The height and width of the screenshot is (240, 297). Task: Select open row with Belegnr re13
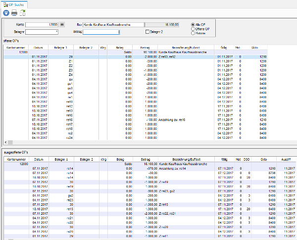pos(136,111)
